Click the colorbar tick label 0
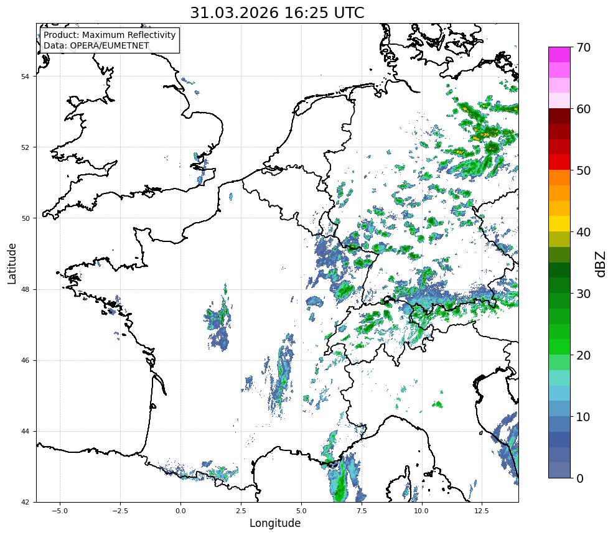This screenshot has height=535, width=613. tap(580, 478)
